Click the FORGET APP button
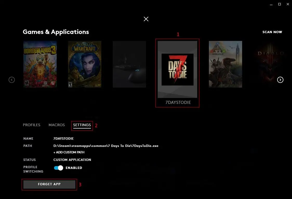This screenshot has height=199, width=292. [x=49, y=184]
